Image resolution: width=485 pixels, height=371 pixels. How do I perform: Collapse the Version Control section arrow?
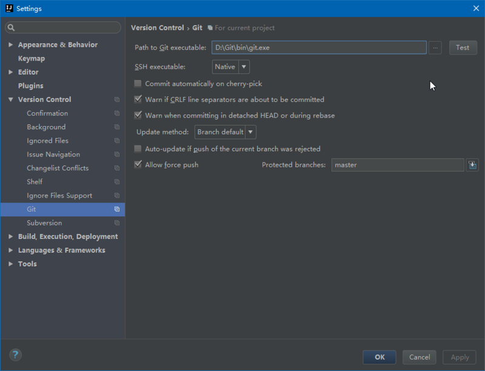[10, 99]
